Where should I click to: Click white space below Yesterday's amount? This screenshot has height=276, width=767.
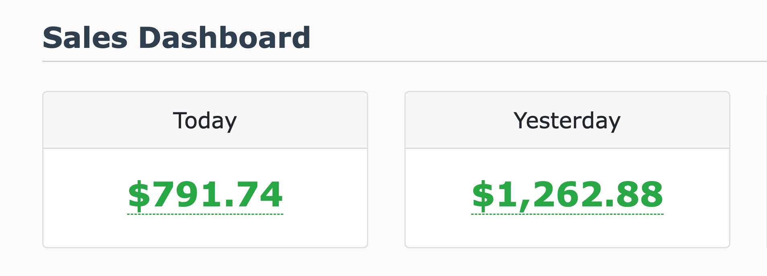pyautogui.click(x=567, y=232)
